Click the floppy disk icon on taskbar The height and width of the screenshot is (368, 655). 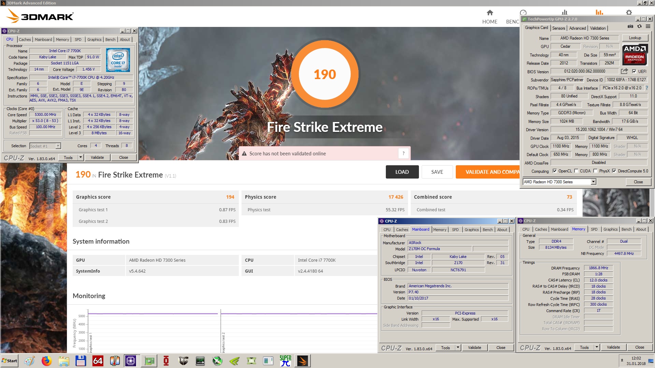[81, 361]
